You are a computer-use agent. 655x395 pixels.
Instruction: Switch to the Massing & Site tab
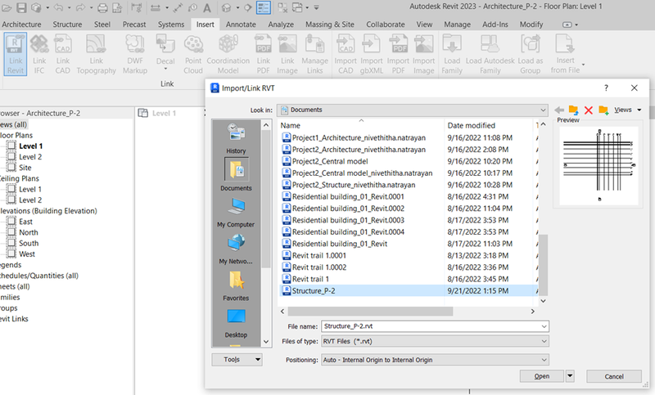click(x=330, y=25)
